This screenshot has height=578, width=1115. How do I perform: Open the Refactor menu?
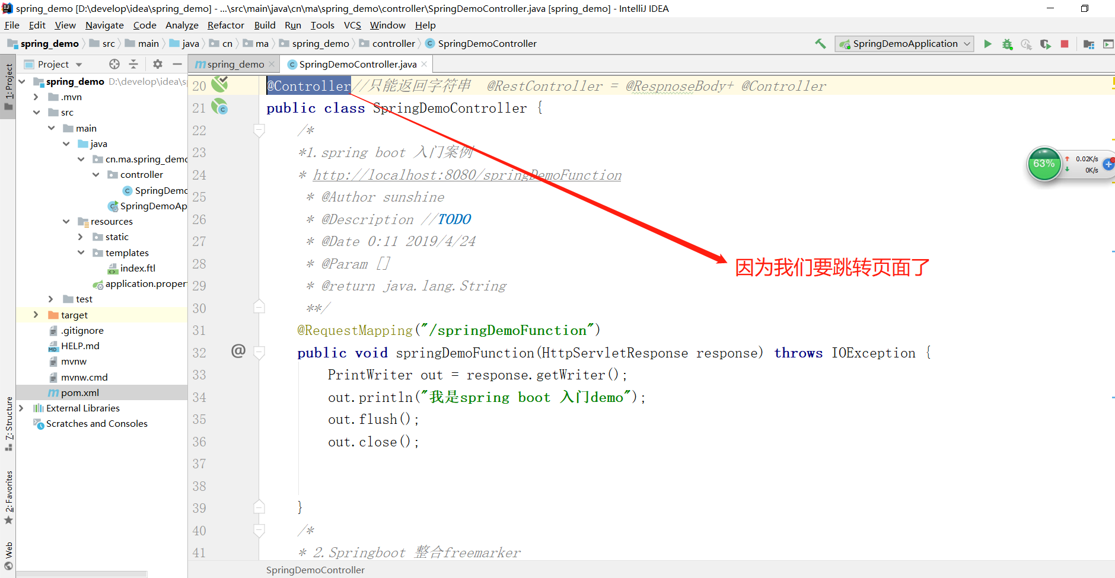pyautogui.click(x=226, y=25)
